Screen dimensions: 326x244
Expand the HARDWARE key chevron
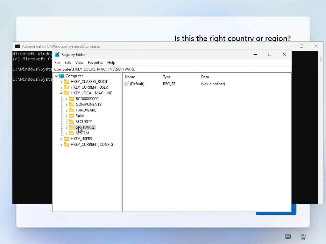66,110
